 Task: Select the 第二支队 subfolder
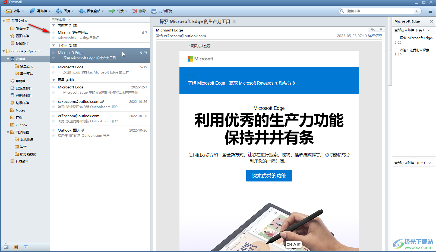tap(24, 66)
